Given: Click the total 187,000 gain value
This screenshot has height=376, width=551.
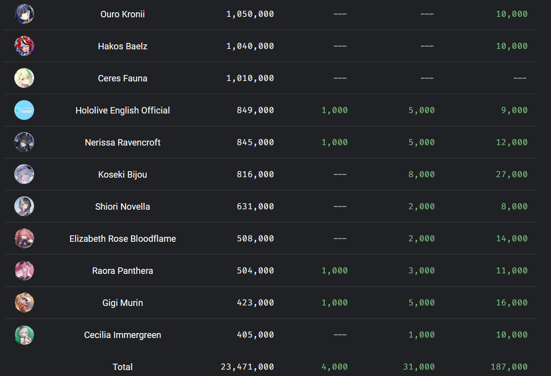Looking at the screenshot, I should pyautogui.click(x=509, y=367).
